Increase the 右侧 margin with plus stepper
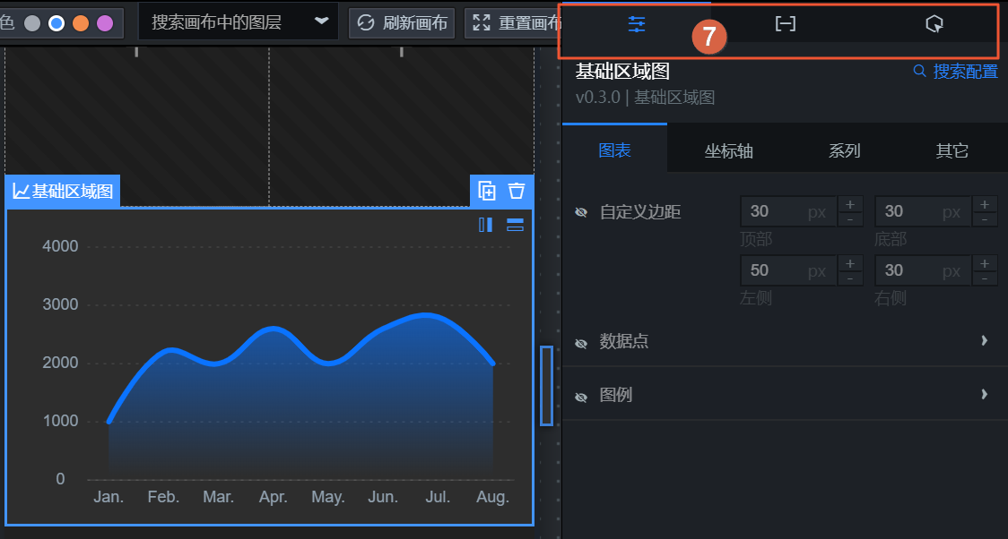This screenshot has width=1008, height=539. tap(984, 264)
